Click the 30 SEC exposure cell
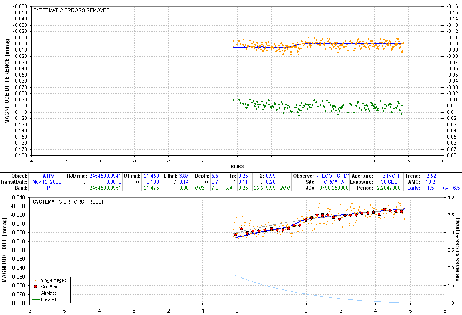This screenshot has height=315, width=462. [x=386, y=182]
